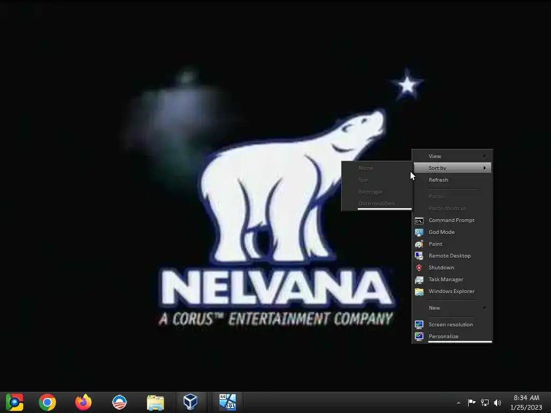551x413 pixels.
Task: Expand the New submenu
Action: tap(452, 308)
